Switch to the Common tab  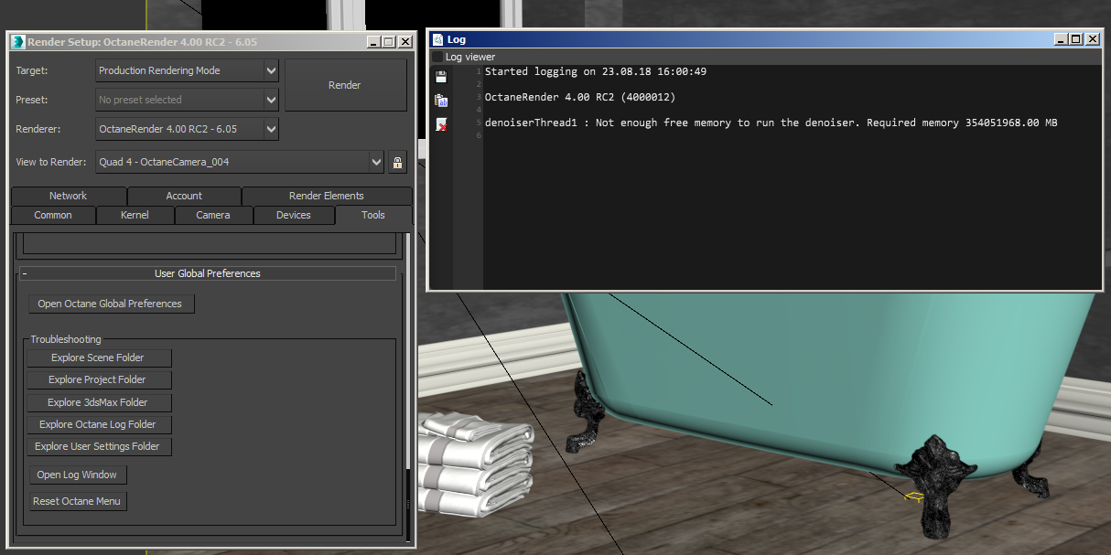[x=53, y=215]
